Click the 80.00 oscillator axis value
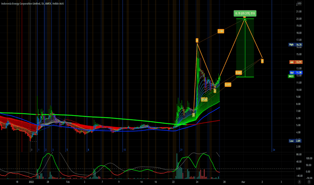The image size is (314, 185). pyautogui.click(x=299, y=154)
